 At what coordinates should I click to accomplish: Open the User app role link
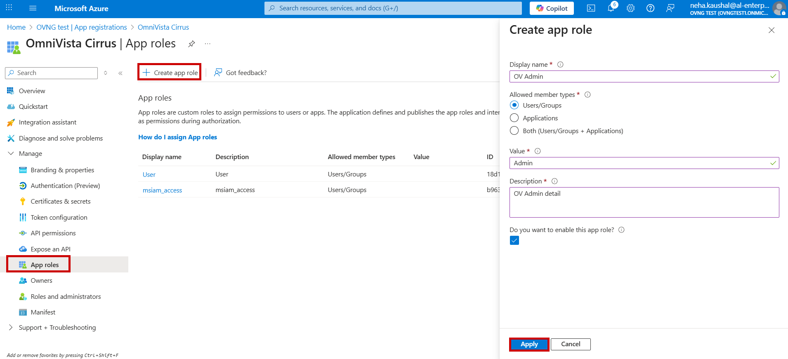point(149,175)
